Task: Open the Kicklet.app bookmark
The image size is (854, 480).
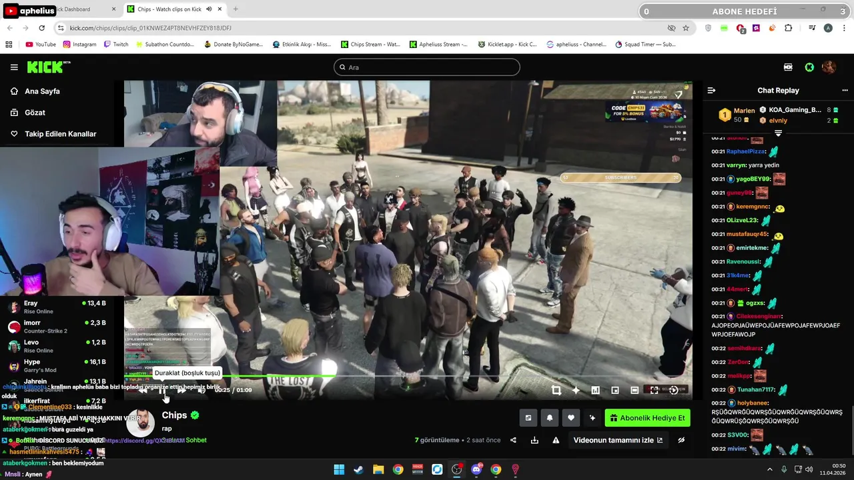Action: tap(508, 45)
